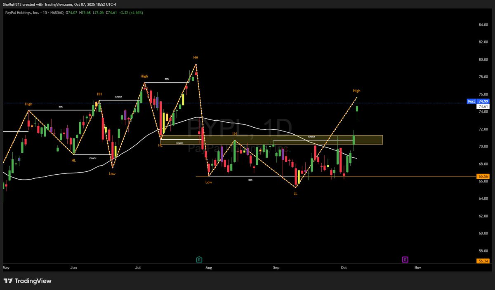
Task: Click the orange 56.34 price label
Action: [x=483, y=261]
